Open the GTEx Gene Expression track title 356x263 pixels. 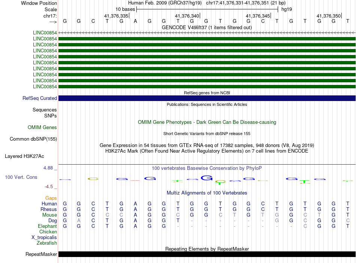207,145
